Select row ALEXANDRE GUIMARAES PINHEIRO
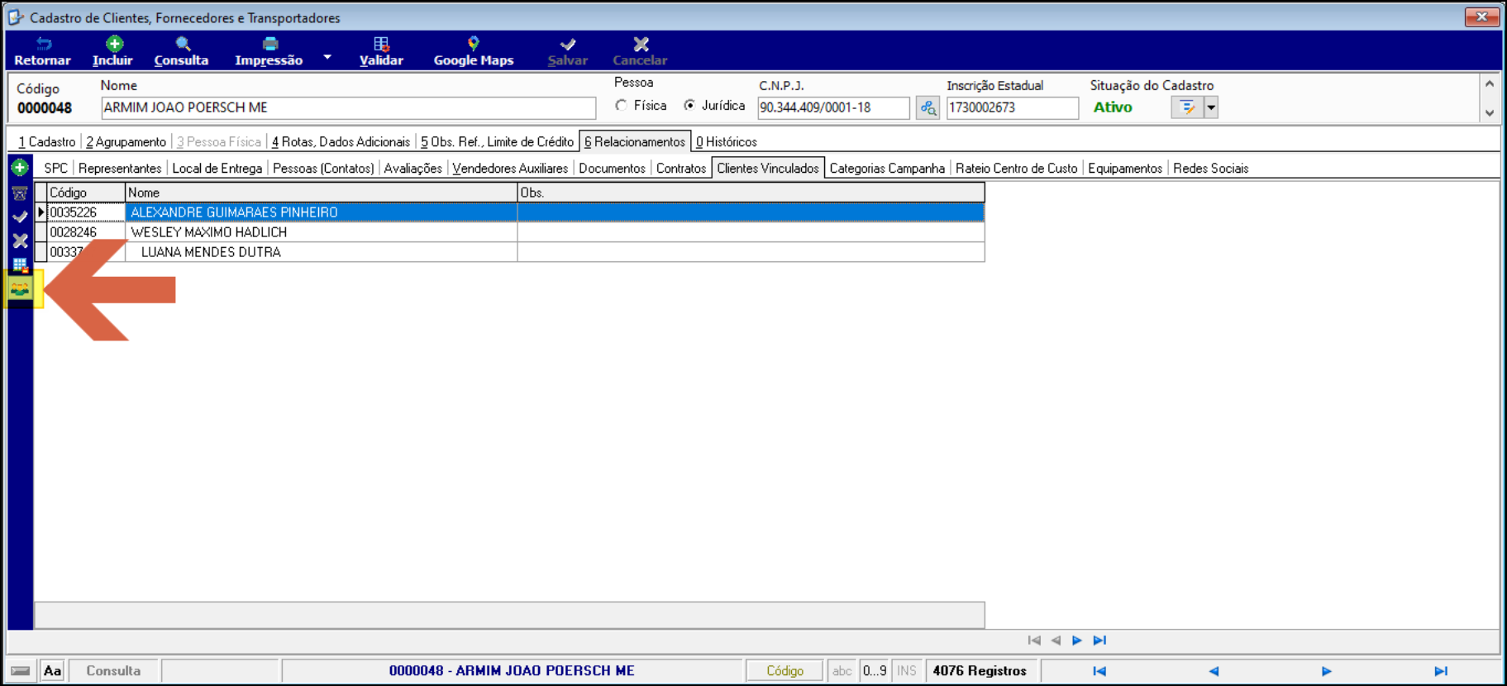The height and width of the screenshot is (686, 1507). tap(515, 212)
